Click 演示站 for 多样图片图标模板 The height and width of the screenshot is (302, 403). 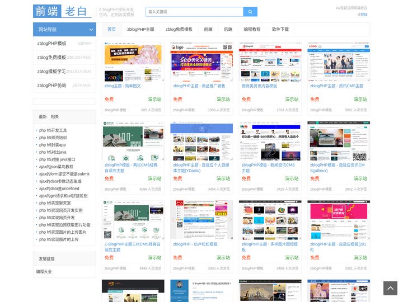coord(292,258)
